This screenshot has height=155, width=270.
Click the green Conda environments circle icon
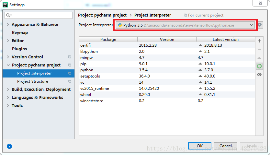coord(259,66)
